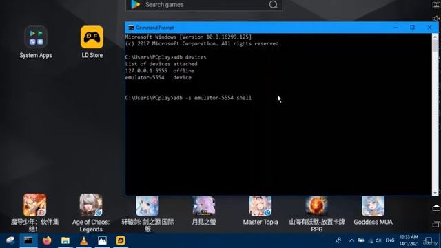Click the emulator home icon in sidebar
441x248 pixels.
[x=436, y=208]
